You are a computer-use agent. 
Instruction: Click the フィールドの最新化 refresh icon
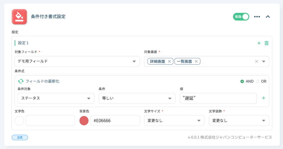click(21, 81)
